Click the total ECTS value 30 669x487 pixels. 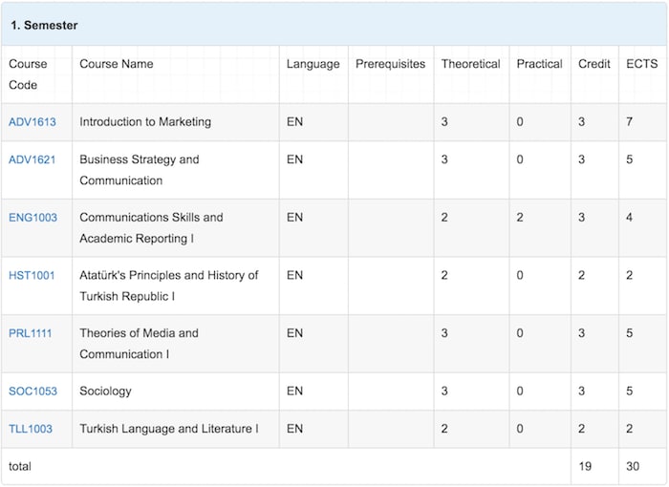(633, 466)
